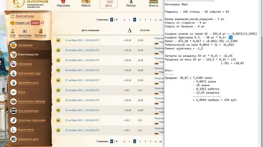
Task: Click next page arrow in top pagination
Action: [x=155, y=20]
